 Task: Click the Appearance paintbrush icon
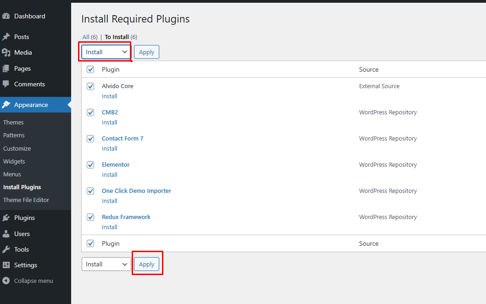click(x=6, y=105)
